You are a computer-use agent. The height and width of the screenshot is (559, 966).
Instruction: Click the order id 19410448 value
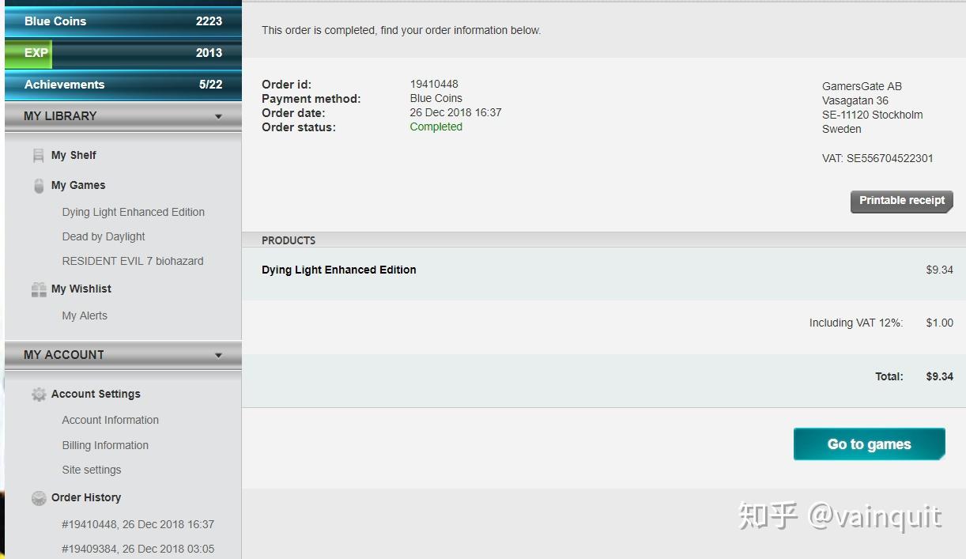point(434,84)
